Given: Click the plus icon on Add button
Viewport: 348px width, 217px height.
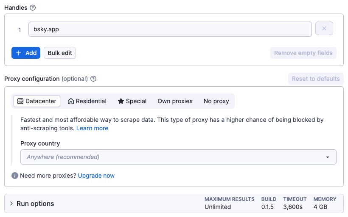Looking at the screenshot, I should [19, 53].
